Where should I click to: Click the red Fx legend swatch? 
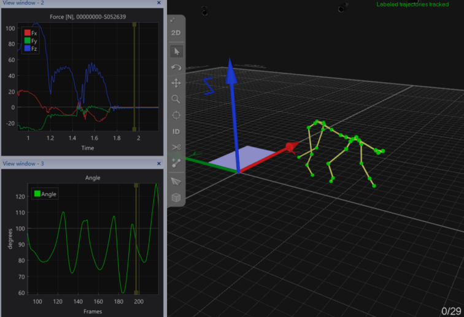click(27, 32)
